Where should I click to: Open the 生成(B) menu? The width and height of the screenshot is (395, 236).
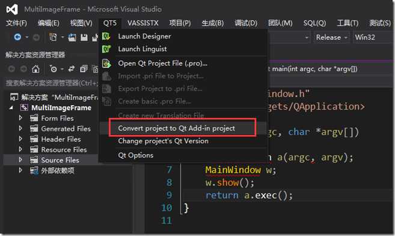pyautogui.click(x=213, y=23)
